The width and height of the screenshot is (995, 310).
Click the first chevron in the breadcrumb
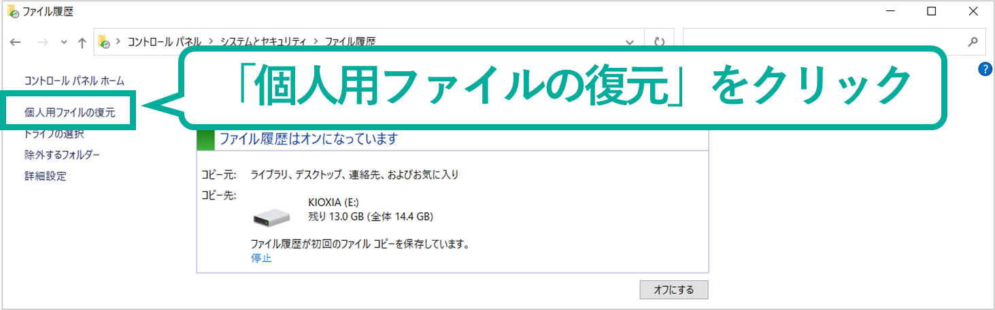tap(118, 42)
